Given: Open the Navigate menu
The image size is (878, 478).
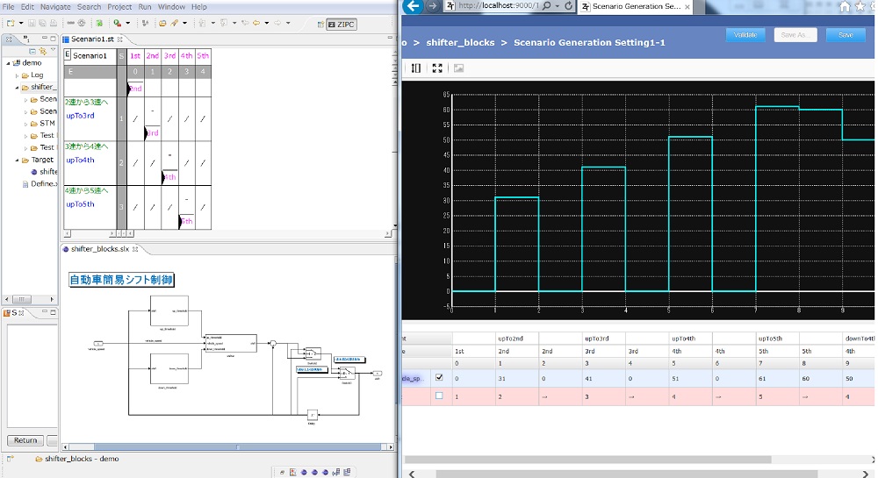Looking at the screenshot, I should click(55, 6).
